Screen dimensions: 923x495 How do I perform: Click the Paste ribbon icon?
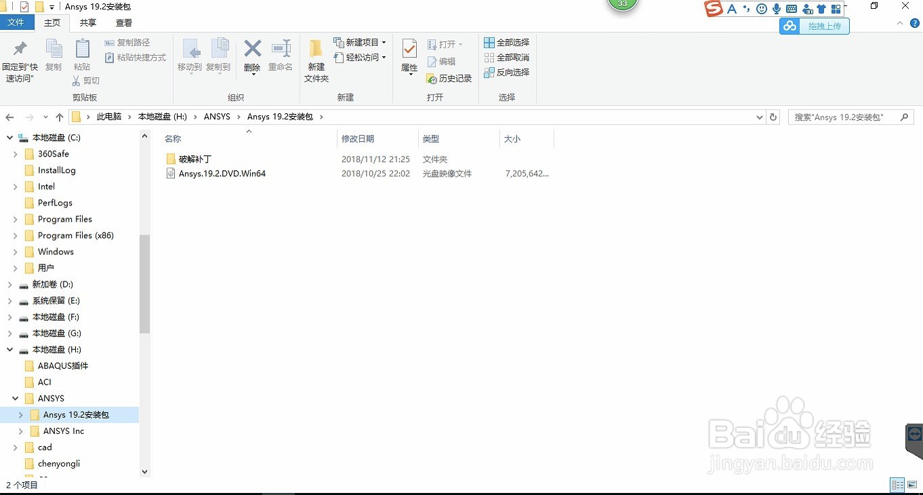pyautogui.click(x=82, y=55)
